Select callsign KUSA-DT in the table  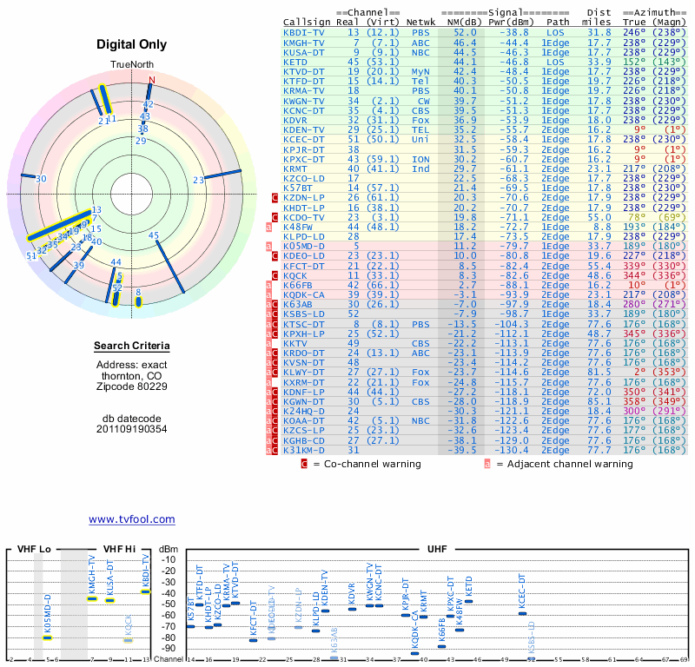[303, 52]
